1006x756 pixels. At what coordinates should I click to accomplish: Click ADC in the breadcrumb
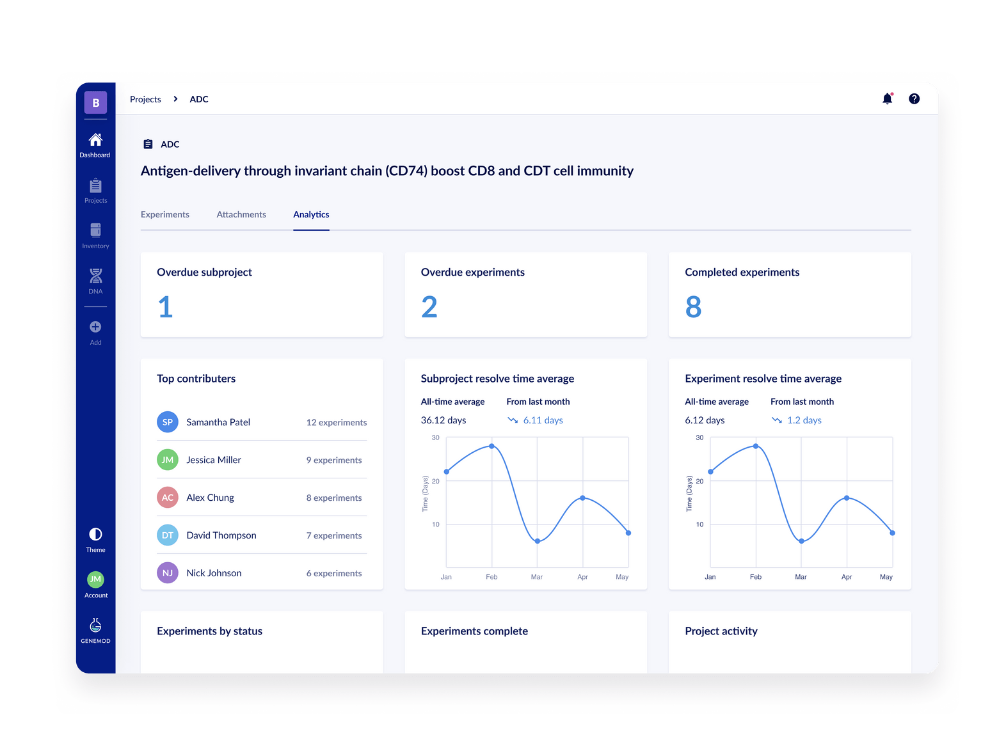tap(199, 99)
